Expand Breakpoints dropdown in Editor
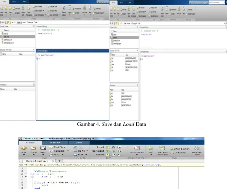This screenshot has height=189, width=227. pos(137,155)
